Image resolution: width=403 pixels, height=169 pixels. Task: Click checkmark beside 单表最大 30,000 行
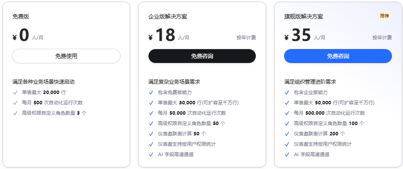click(151, 103)
